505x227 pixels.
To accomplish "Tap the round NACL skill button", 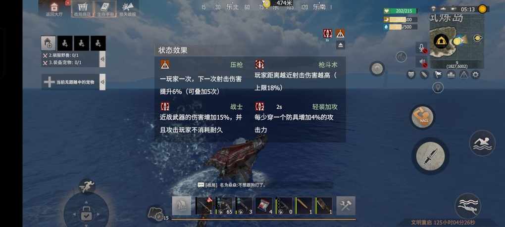I will click(422, 117).
